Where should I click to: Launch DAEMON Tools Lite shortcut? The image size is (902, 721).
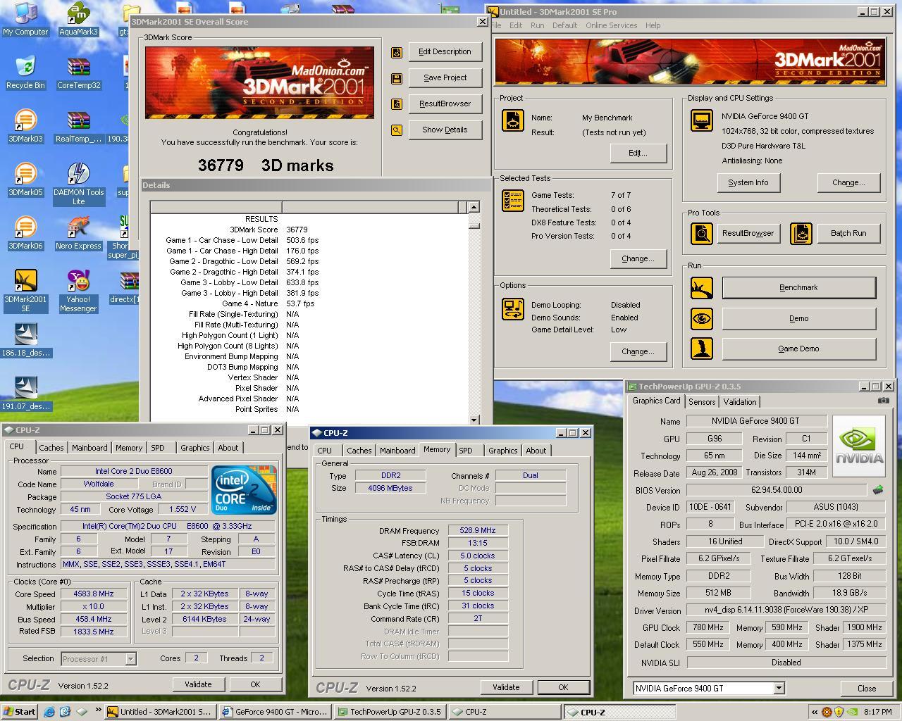[x=78, y=184]
